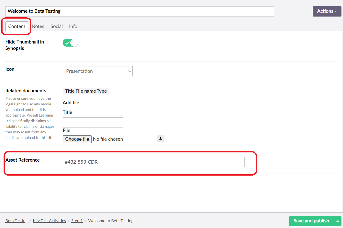Click the Title File name Type header
The height and width of the screenshot is (228, 343).
(86, 91)
